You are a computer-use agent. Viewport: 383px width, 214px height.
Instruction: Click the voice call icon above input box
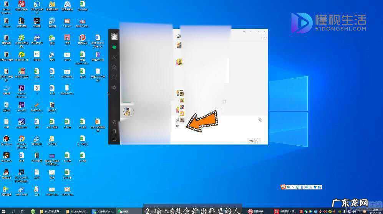(x=260, y=120)
